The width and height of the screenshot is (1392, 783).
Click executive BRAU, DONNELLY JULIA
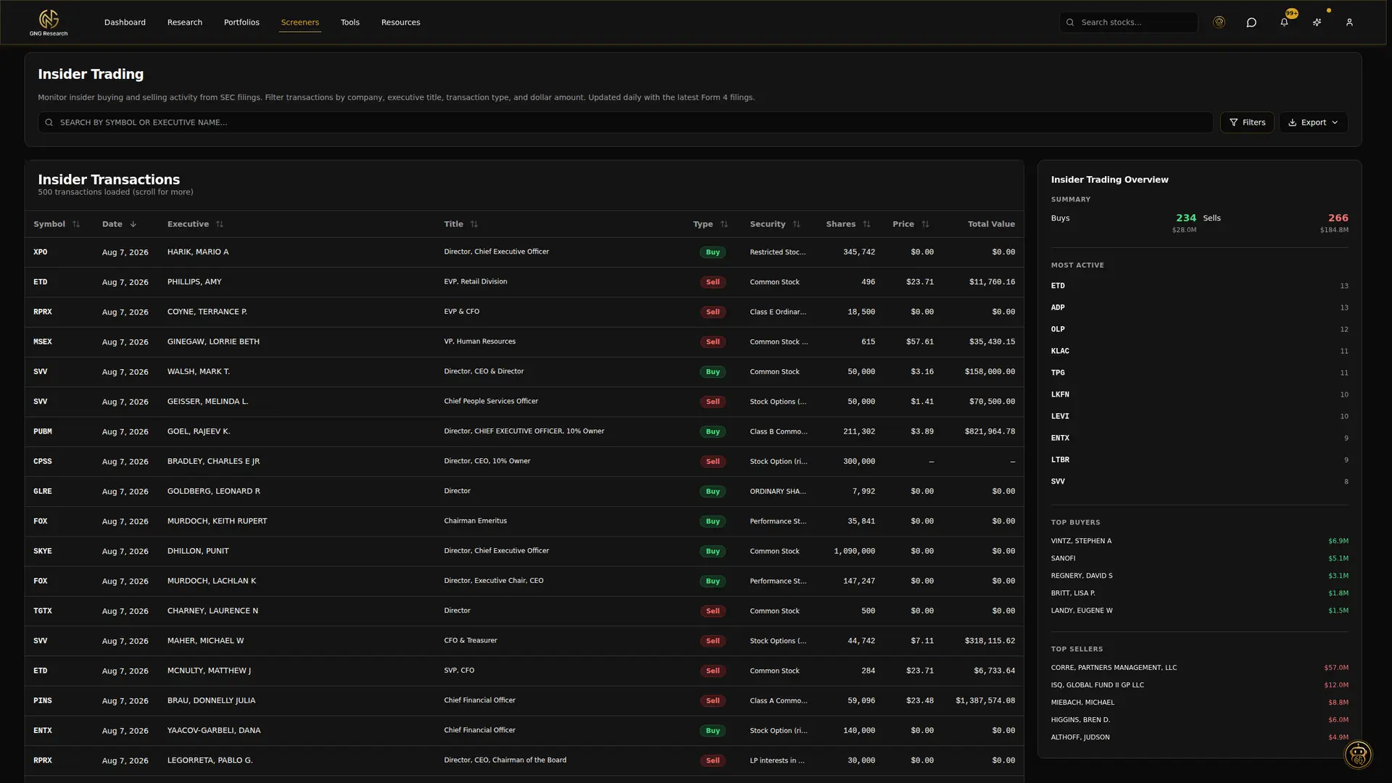point(211,701)
